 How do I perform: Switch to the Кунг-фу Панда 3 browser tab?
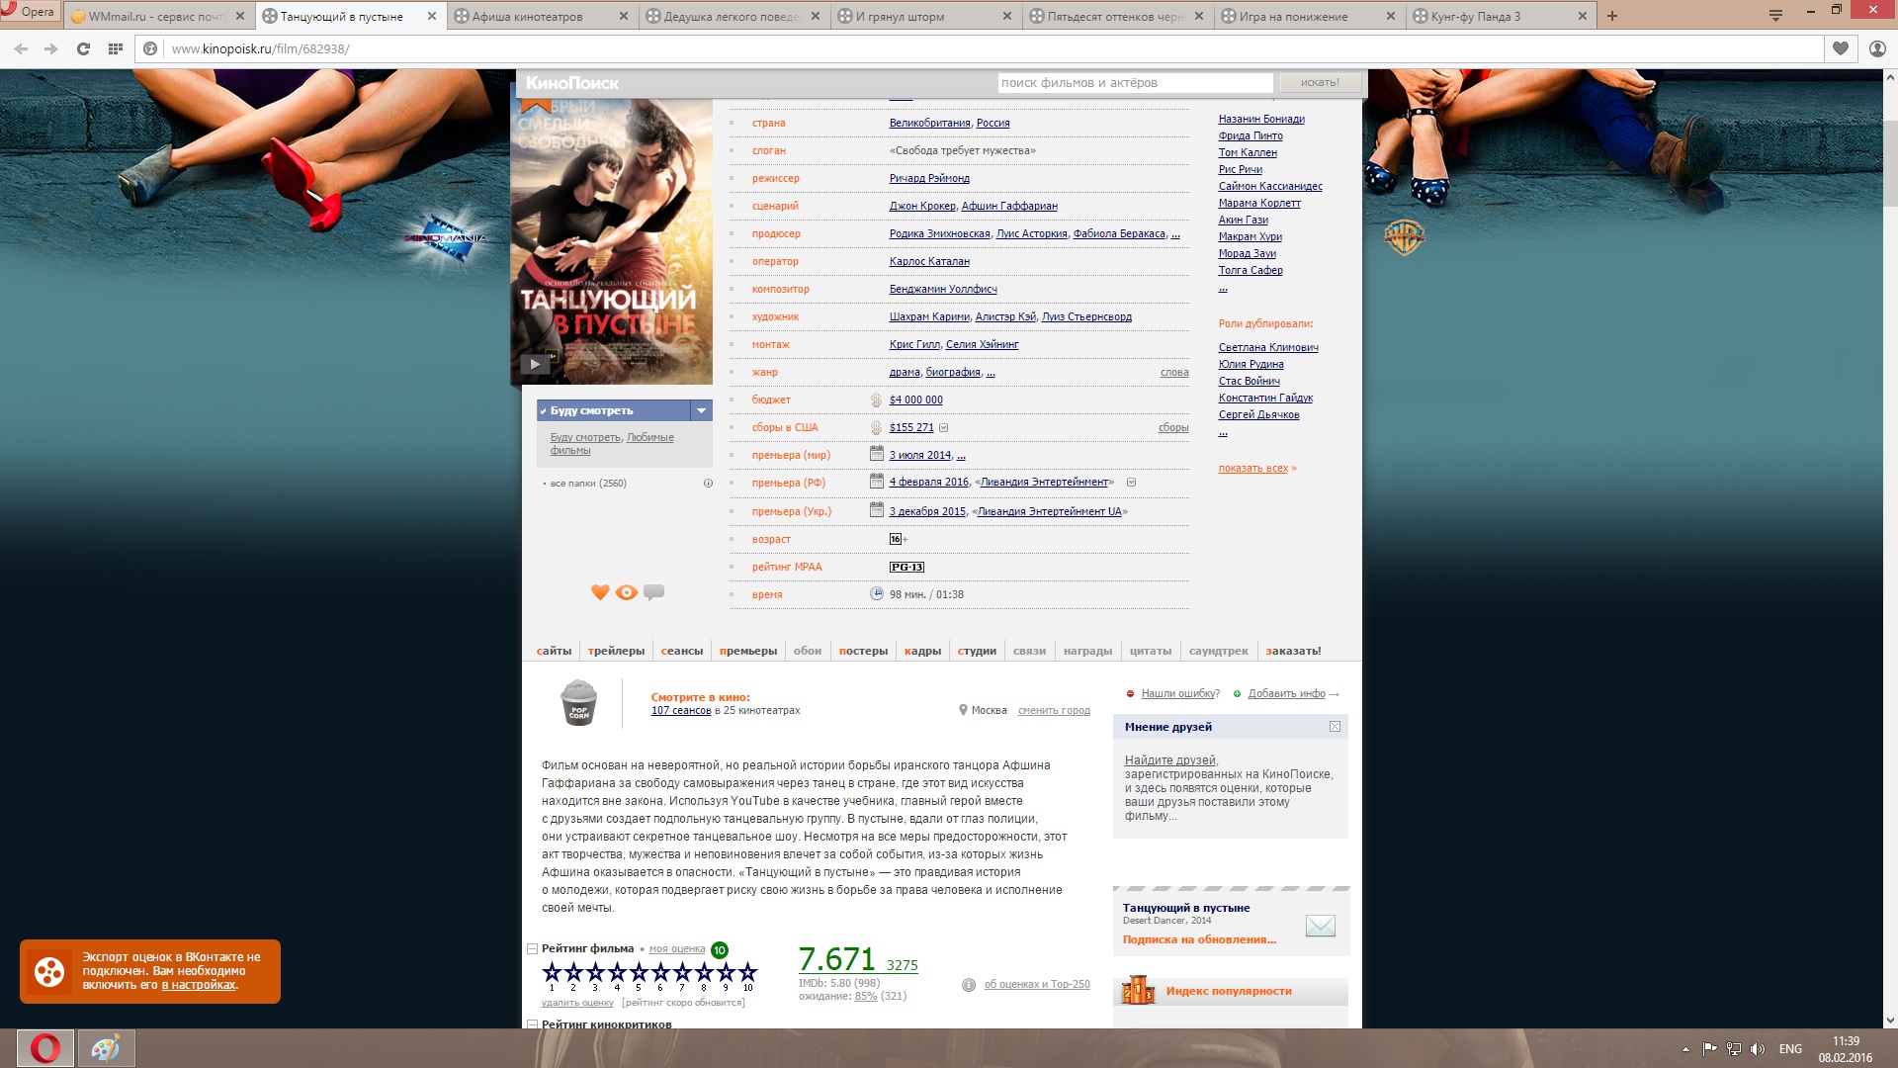[1475, 16]
